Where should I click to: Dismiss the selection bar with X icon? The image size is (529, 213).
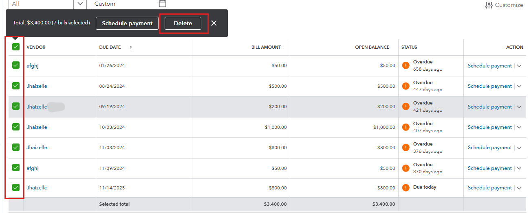214,23
